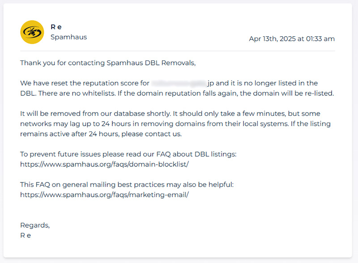The height and width of the screenshot is (263, 358).
Task: Click the "networks may lag up to 24 hours" line
Action: 175,124
